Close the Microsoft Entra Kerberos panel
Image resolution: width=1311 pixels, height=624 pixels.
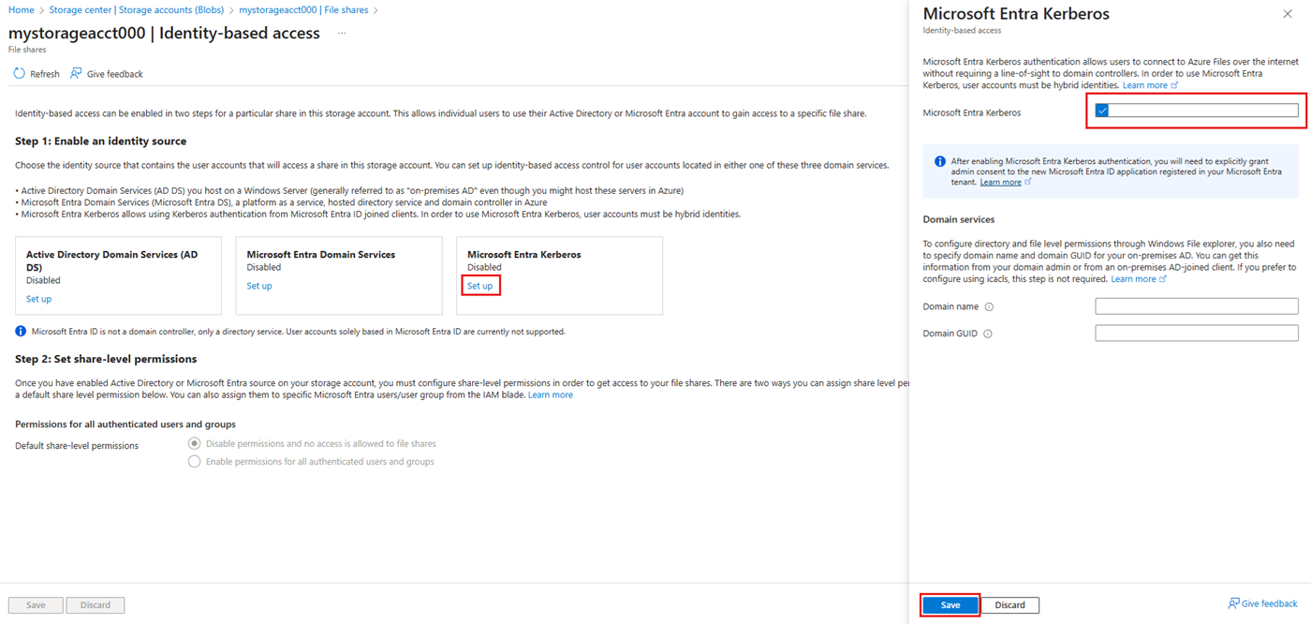pyautogui.click(x=1287, y=14)
